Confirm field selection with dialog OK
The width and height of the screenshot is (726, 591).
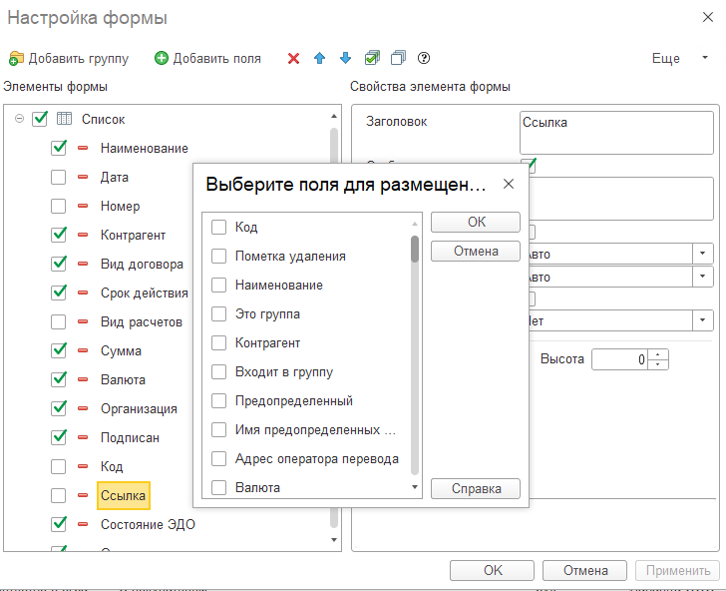pyautogui.click(x=476, y=222)
